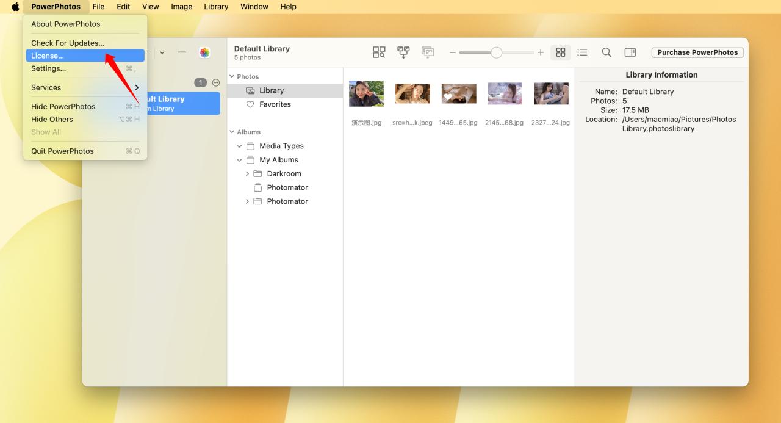Select the 2145...68.jpg thumbnail

505,93
